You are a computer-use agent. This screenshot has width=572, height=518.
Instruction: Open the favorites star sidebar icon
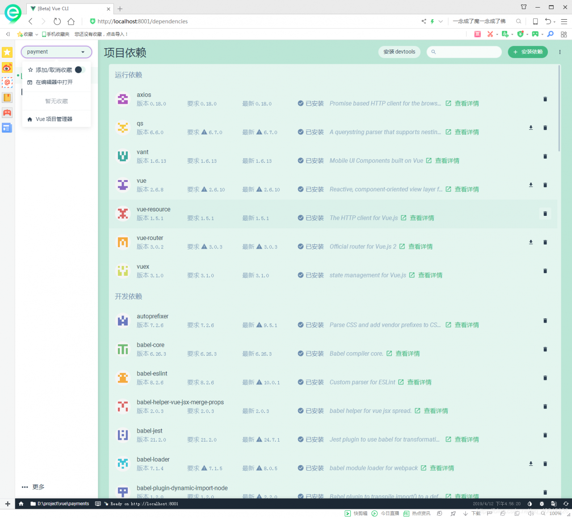[x=7, y=52]
